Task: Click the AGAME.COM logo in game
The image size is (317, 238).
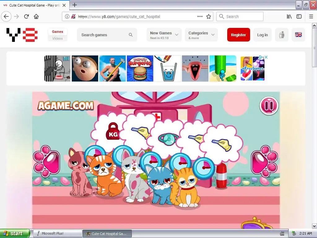Action: (66, 106)
